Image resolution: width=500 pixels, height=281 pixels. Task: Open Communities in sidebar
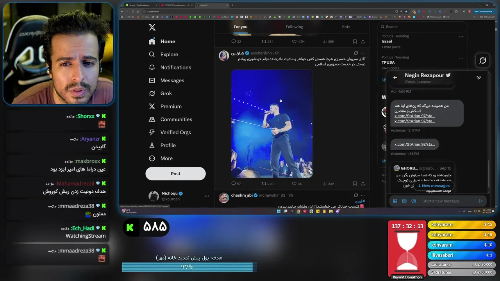pyautogui.click(x=171, y=119)
